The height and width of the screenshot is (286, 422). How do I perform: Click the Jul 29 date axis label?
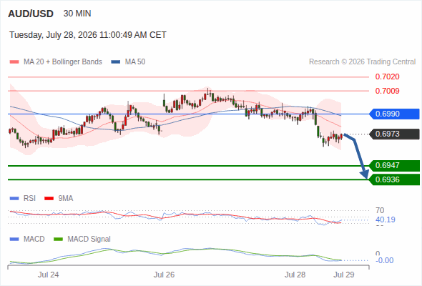[x=344, y=275]
